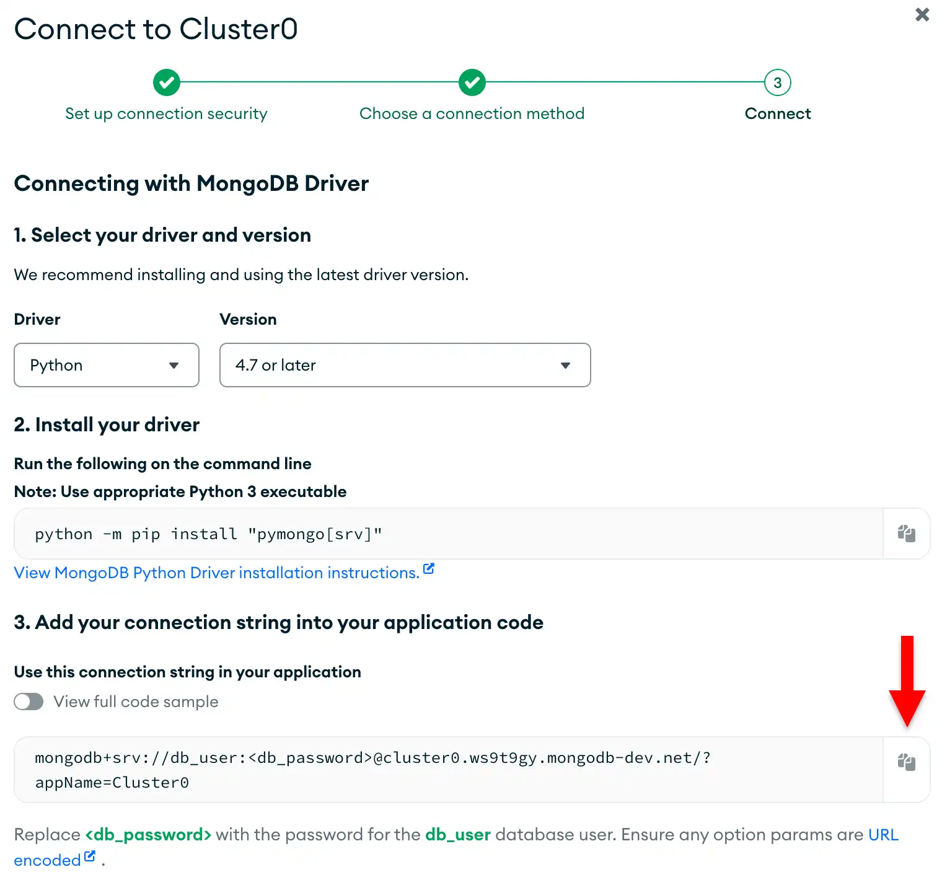Open MongoDB Python Driver installation instructions
The image size is (942, 880).
[216, 573]
